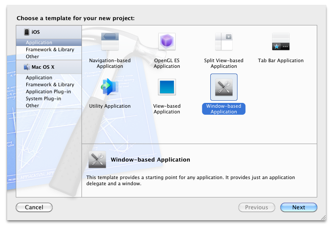Click the Previous button
This screenshot has width=333, height=229.
(257, 207)
